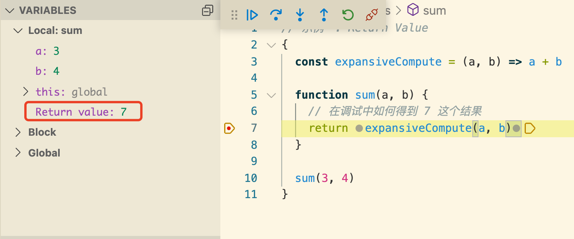Click the function keyword on line 5
Image resolution: width=574 pixels, height=239 pixels.
point(322,95)
